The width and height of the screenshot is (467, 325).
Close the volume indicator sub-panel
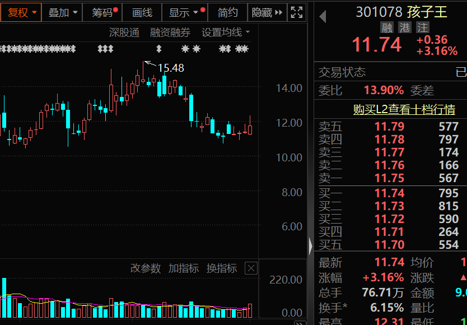click(250, 268)
